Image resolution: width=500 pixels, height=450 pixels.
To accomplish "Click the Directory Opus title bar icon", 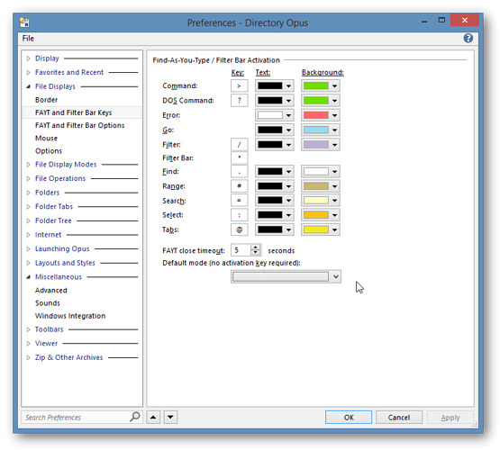I will click(x=24, y=22).
